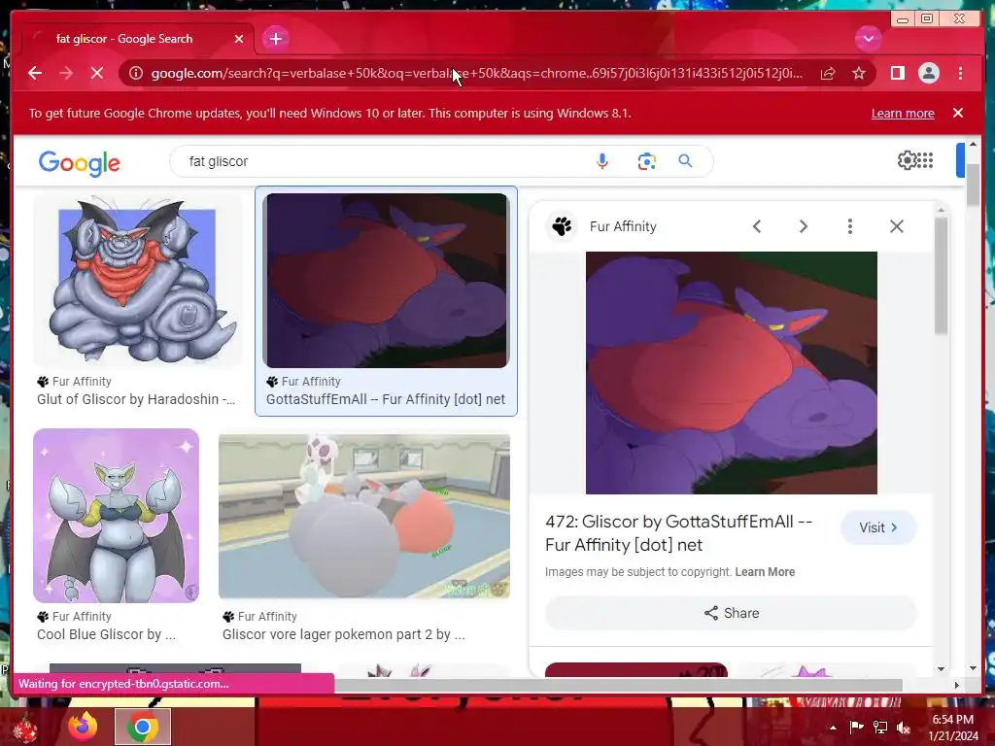995x746 pixels.
Task: Stop page loading with the X button
Action: tap(96, 73)
